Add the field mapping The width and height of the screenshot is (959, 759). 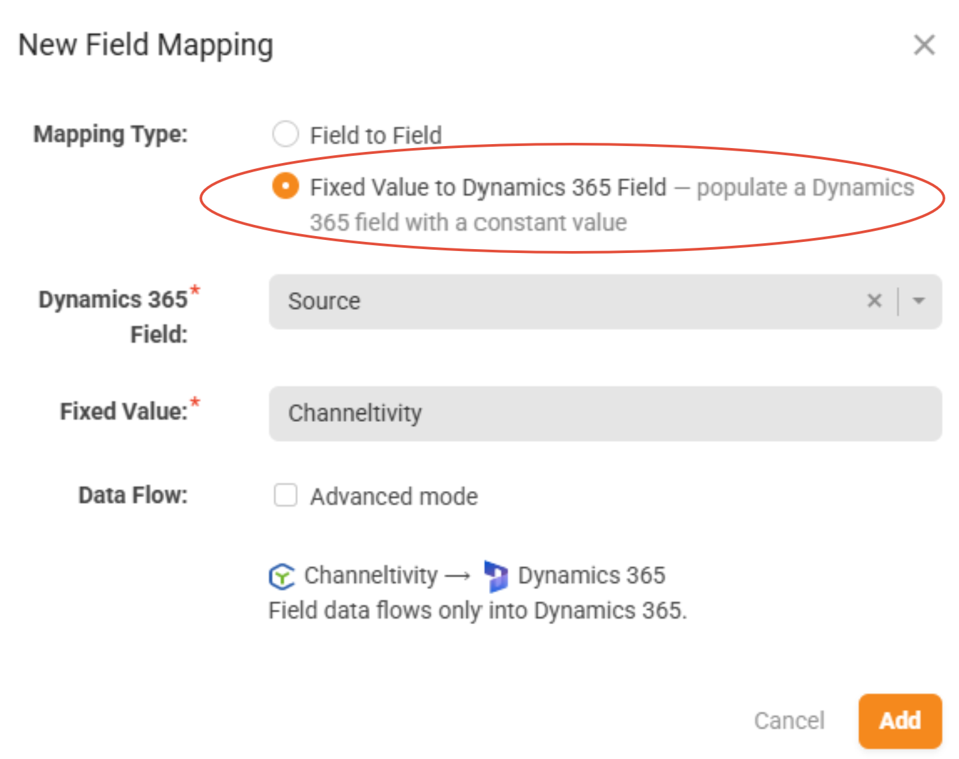(900, 721)
